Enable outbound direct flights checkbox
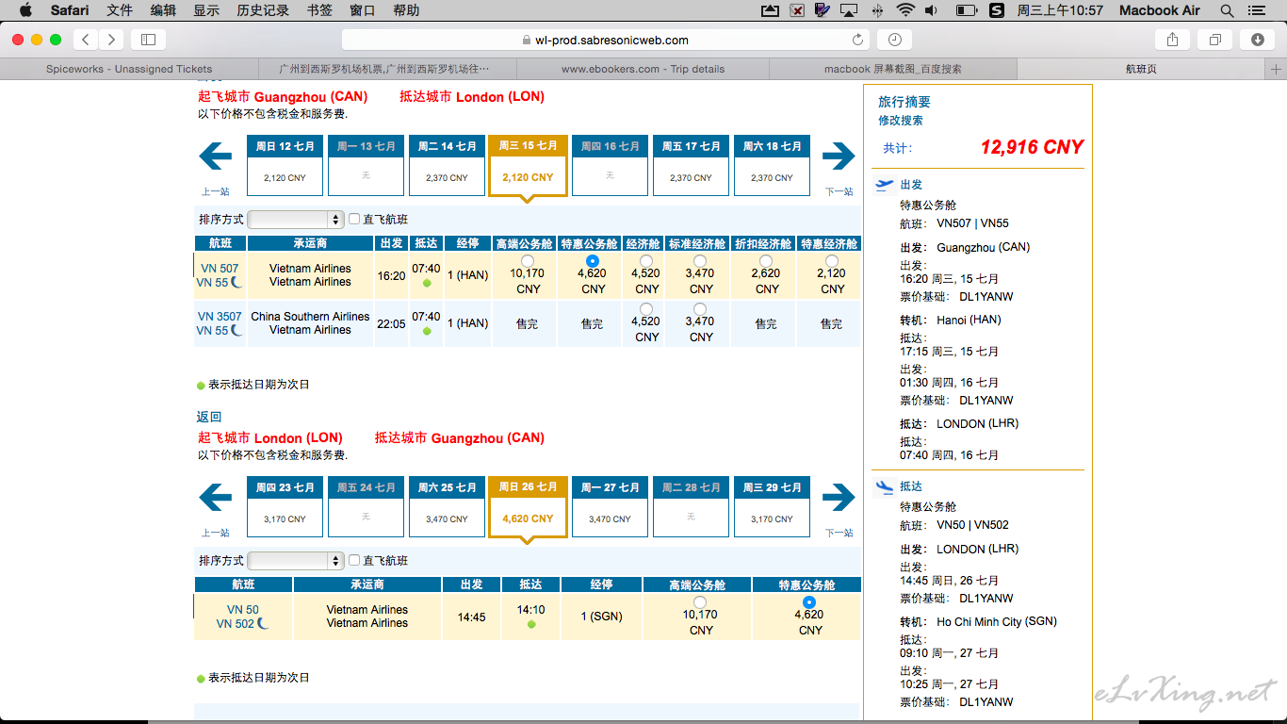 coord(354,219)
